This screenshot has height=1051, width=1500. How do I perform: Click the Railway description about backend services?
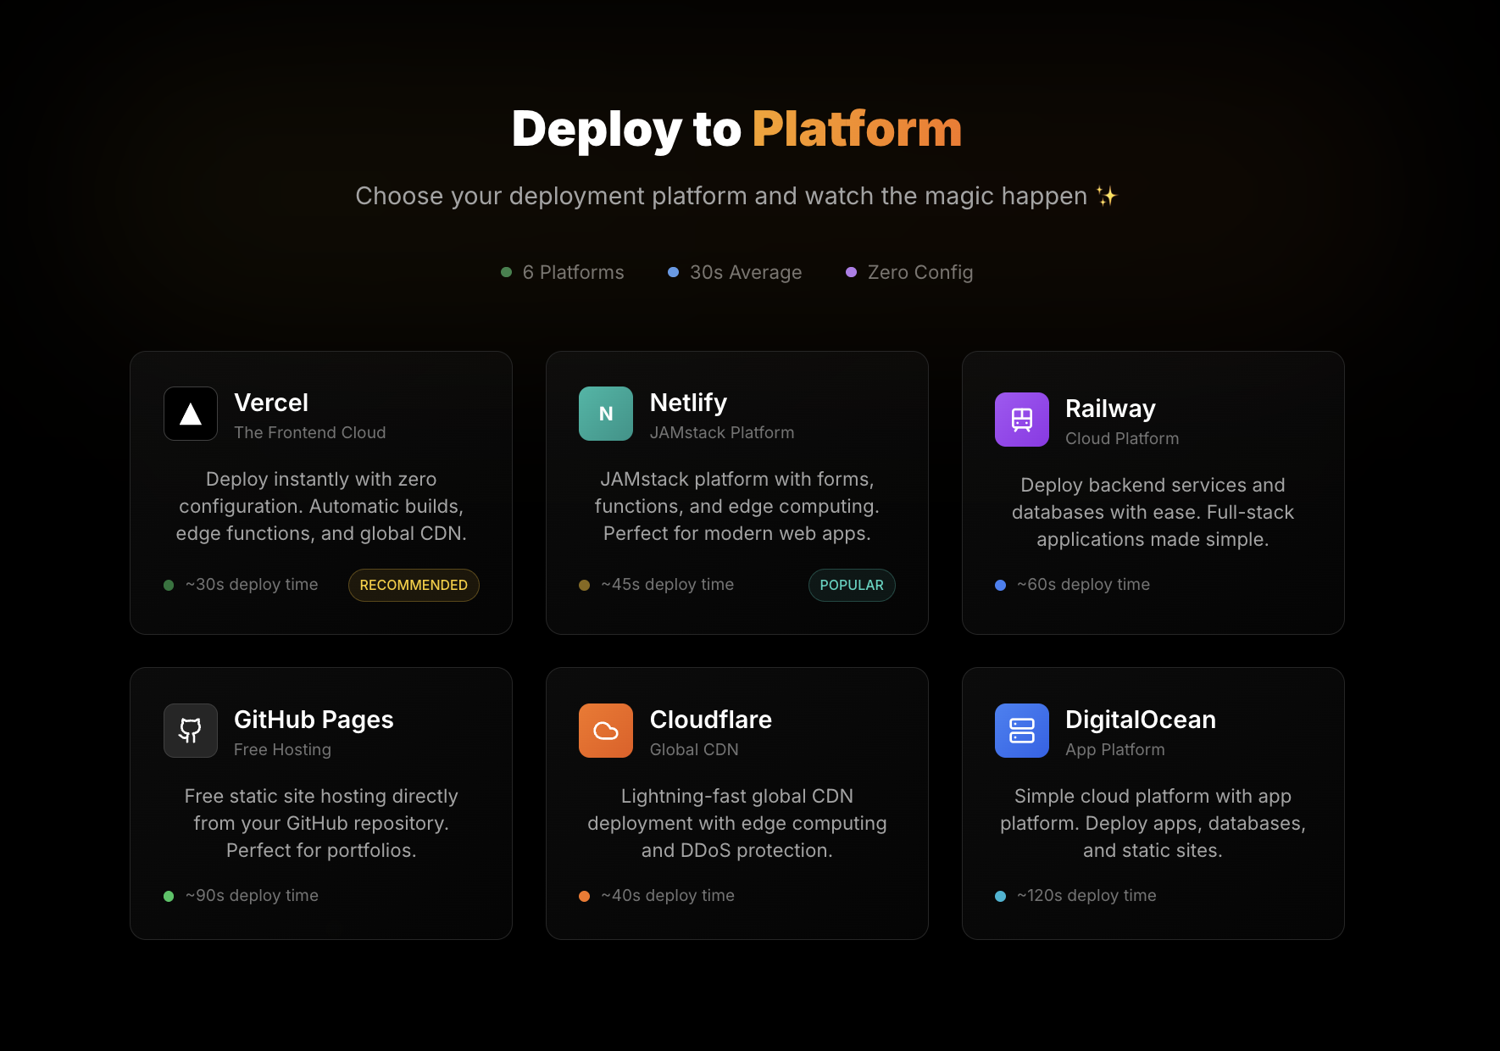pyautogui.click(x=1153, y=512)
